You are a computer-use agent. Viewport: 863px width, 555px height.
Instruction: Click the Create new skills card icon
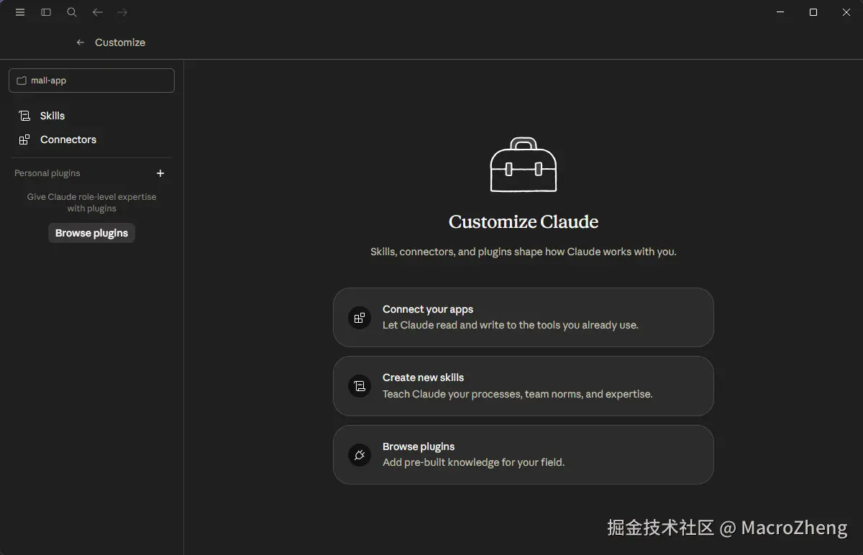tap(360, 386)
